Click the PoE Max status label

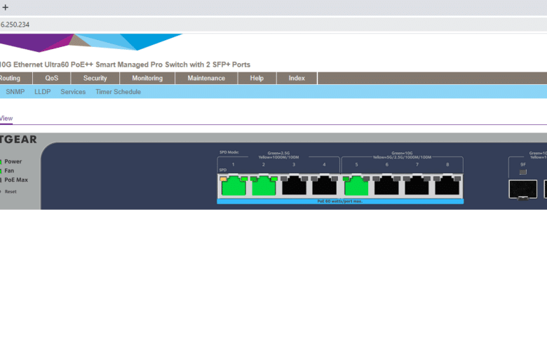click(x=16, y=180)
